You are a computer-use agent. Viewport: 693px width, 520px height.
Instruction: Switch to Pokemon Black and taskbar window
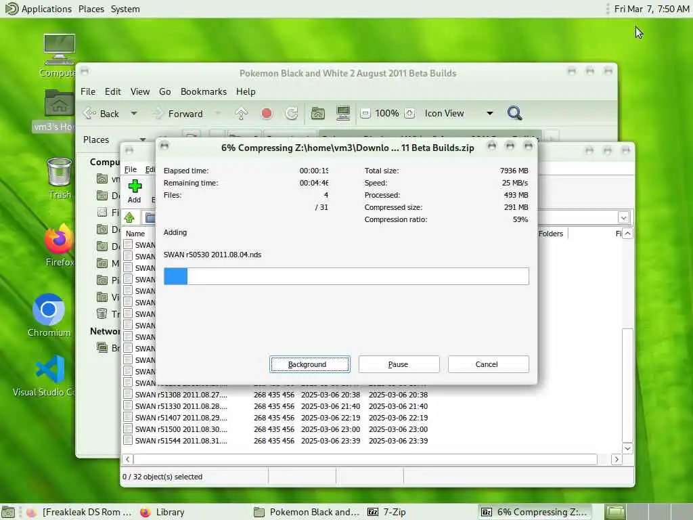click(307, 512)
